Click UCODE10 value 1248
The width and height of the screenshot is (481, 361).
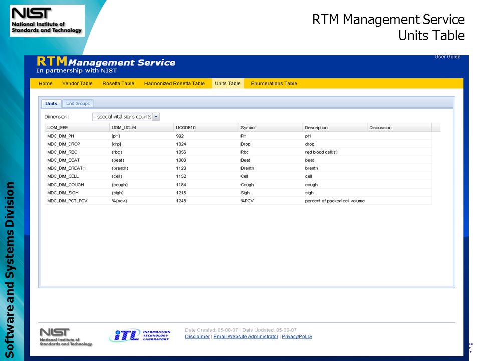181,201
